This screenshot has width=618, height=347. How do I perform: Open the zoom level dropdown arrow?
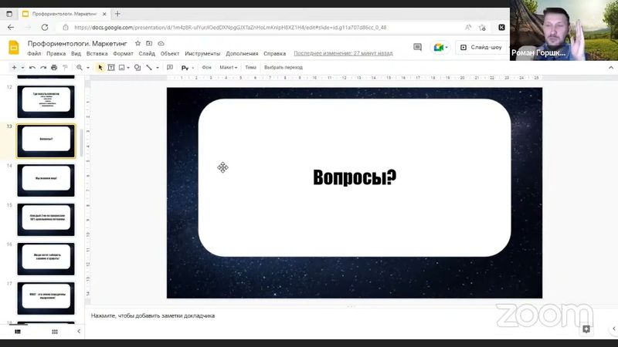88,68
